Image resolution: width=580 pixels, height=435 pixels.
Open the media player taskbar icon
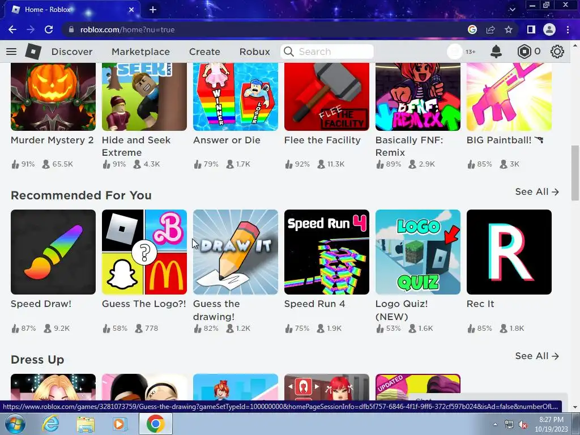click(x=119, y=424)
